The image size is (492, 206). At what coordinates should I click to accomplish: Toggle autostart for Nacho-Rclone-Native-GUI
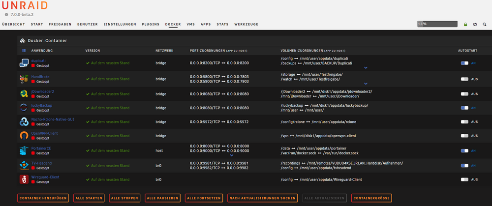click(x=464, y=121)
